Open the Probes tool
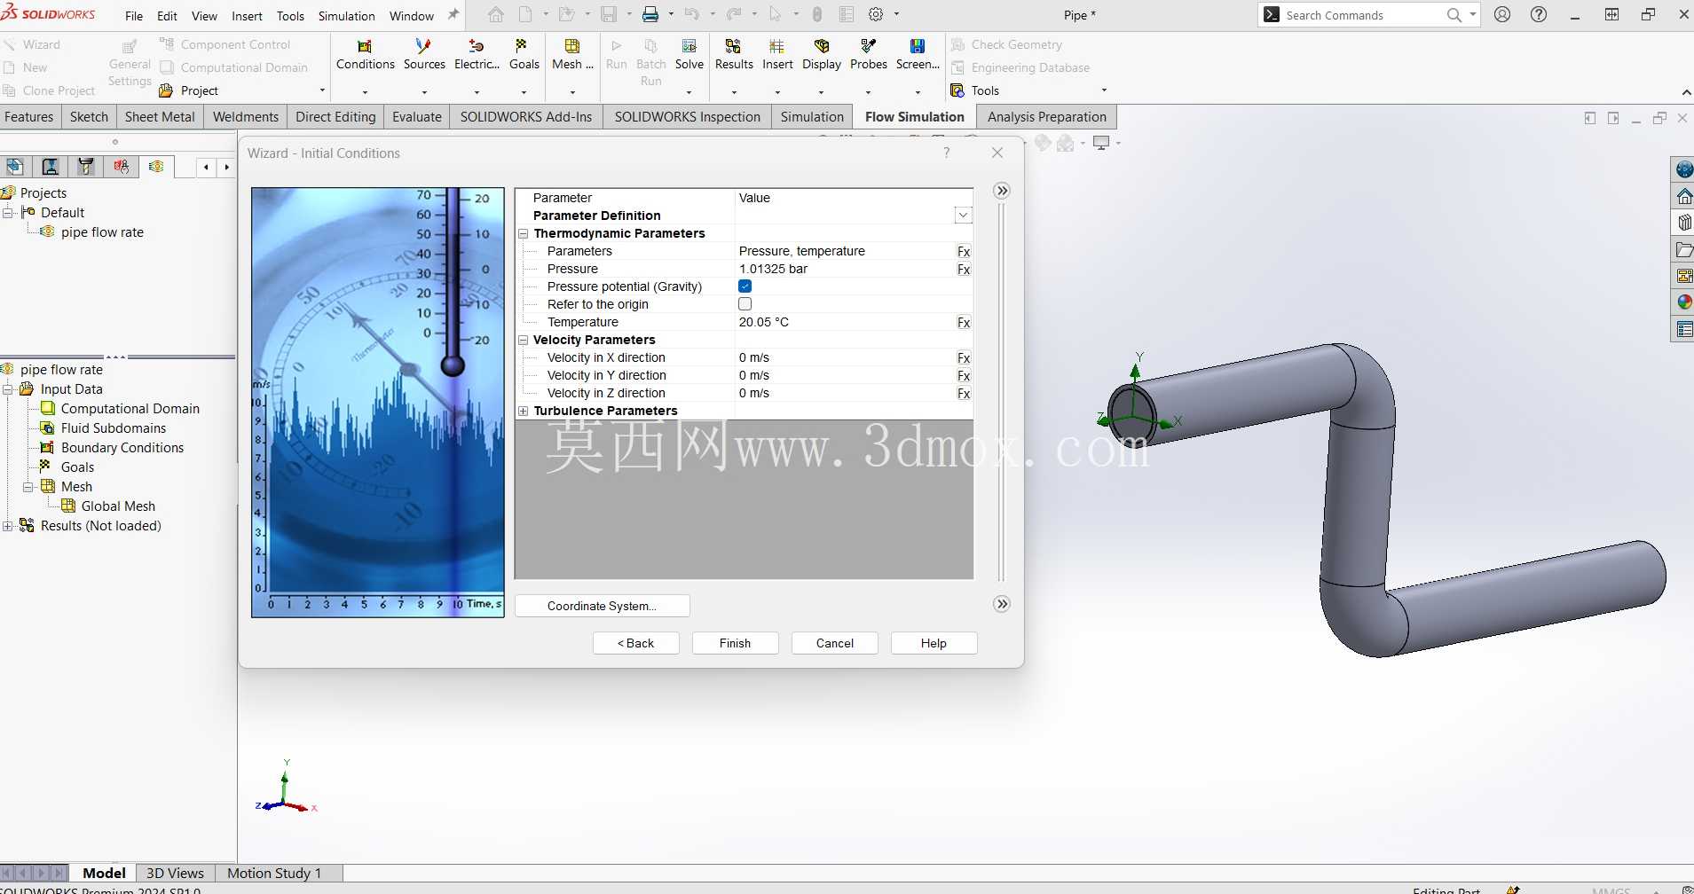The image size is (1694, 894). tap(869, 55)
